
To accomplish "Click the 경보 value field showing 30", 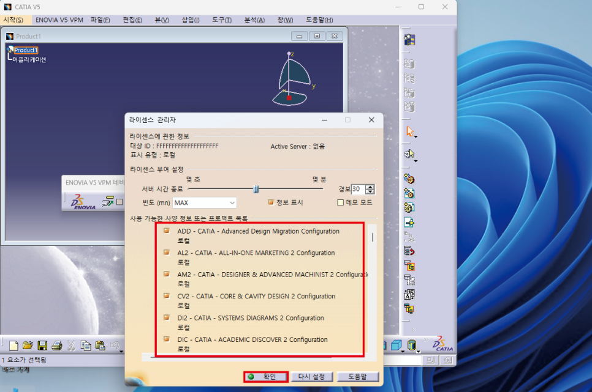I will click(359, 189).
